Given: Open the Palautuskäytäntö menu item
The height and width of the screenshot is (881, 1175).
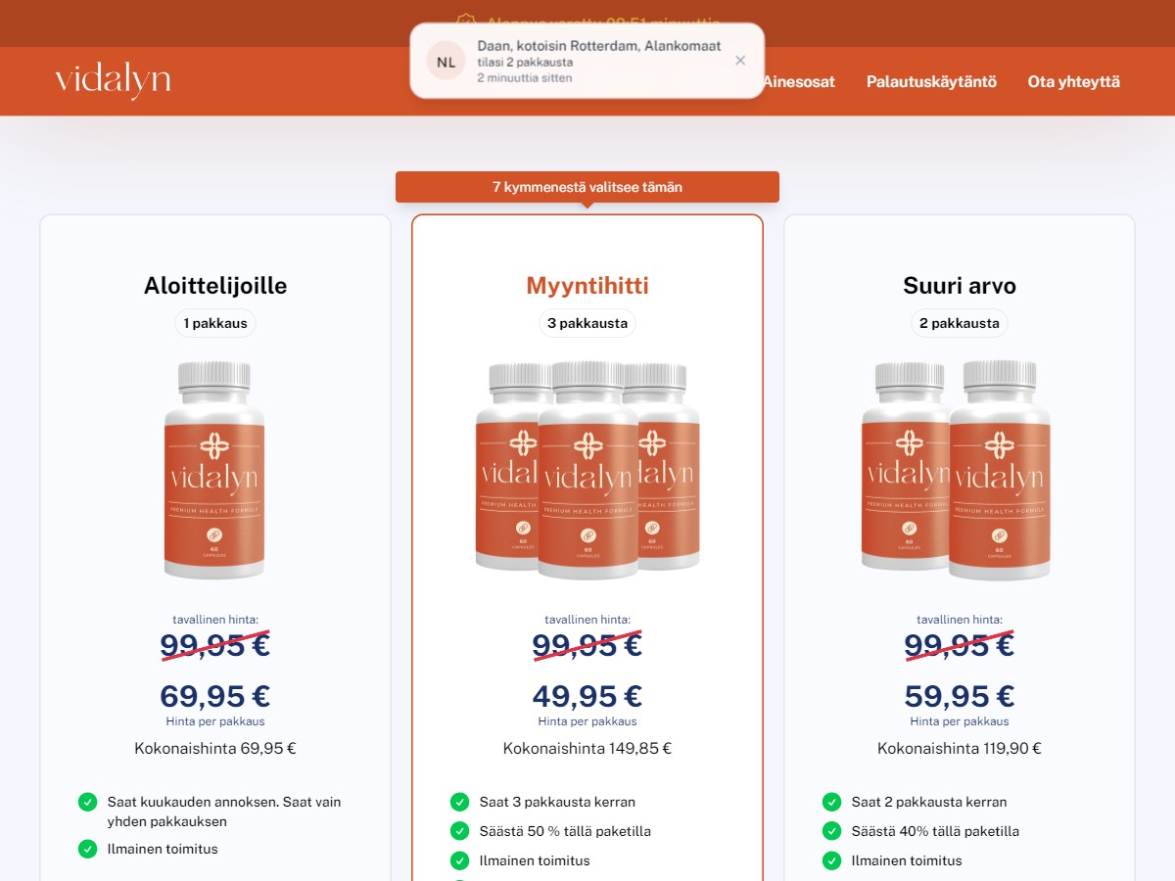Looking at the screenshot, I should 931,82.
